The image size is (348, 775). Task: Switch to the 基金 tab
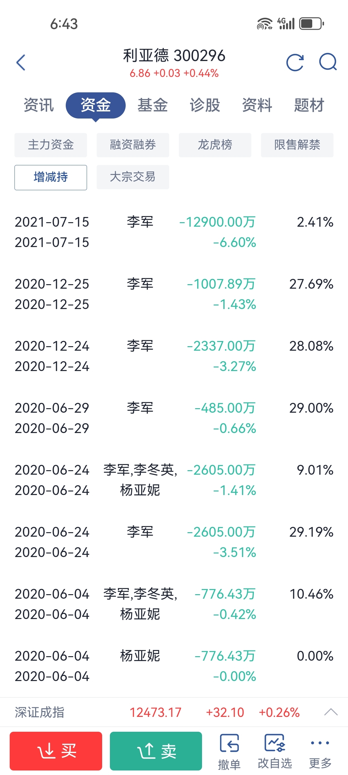coord(152,105)
